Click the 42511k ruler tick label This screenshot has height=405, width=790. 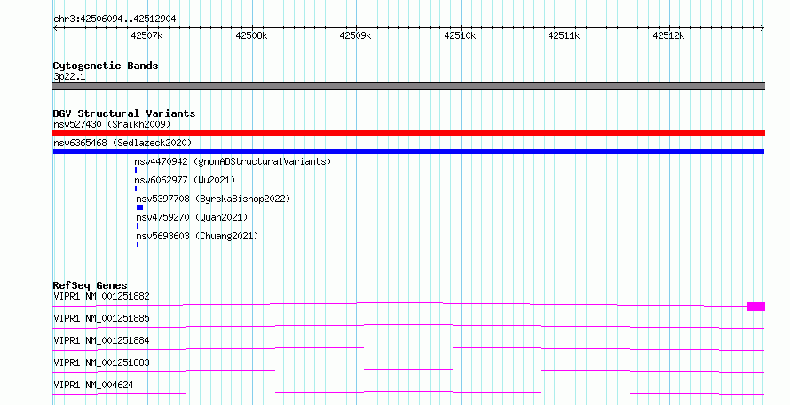point(564,35)
